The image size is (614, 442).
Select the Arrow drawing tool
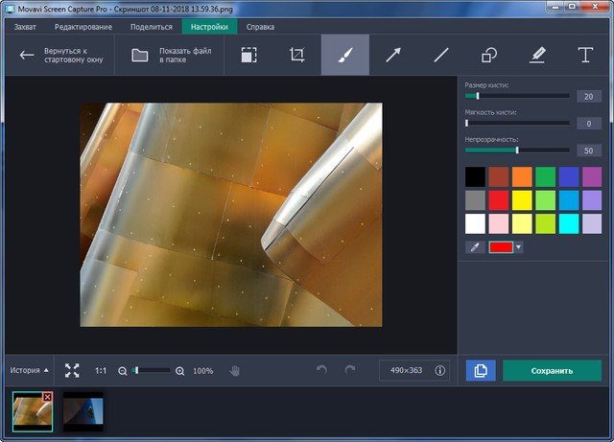pos(393,56)
